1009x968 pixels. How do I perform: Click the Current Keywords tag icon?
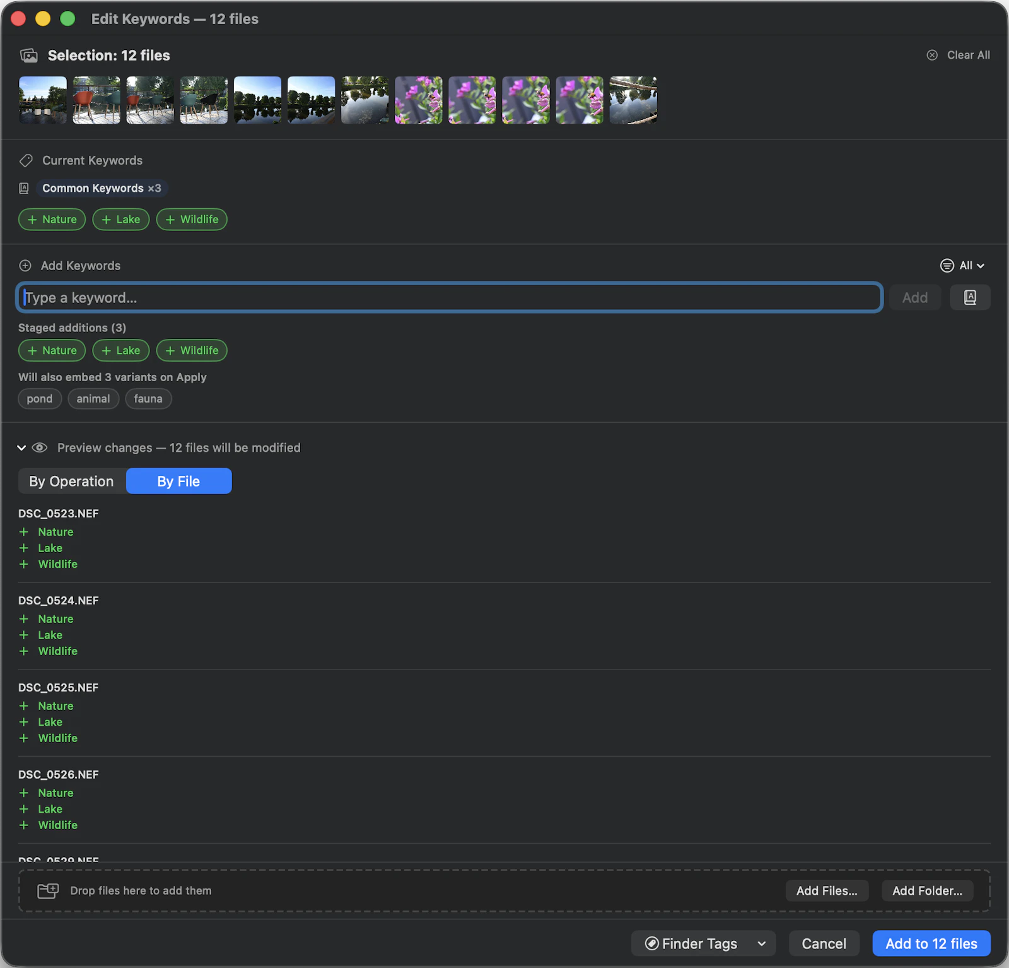[26, 160]
